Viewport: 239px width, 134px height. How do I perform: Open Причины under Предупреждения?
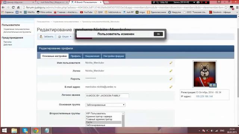coord(7,42)
